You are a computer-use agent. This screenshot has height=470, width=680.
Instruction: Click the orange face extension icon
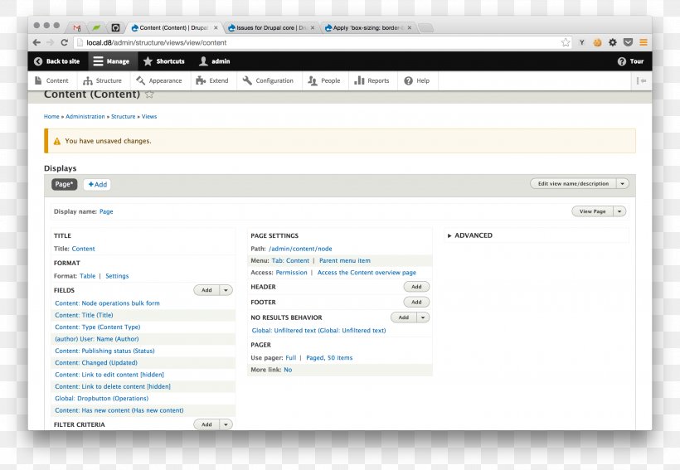[598, 42]
